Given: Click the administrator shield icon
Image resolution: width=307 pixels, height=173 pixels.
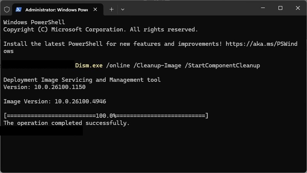Looking at the screenshot, I should point(6,9).
